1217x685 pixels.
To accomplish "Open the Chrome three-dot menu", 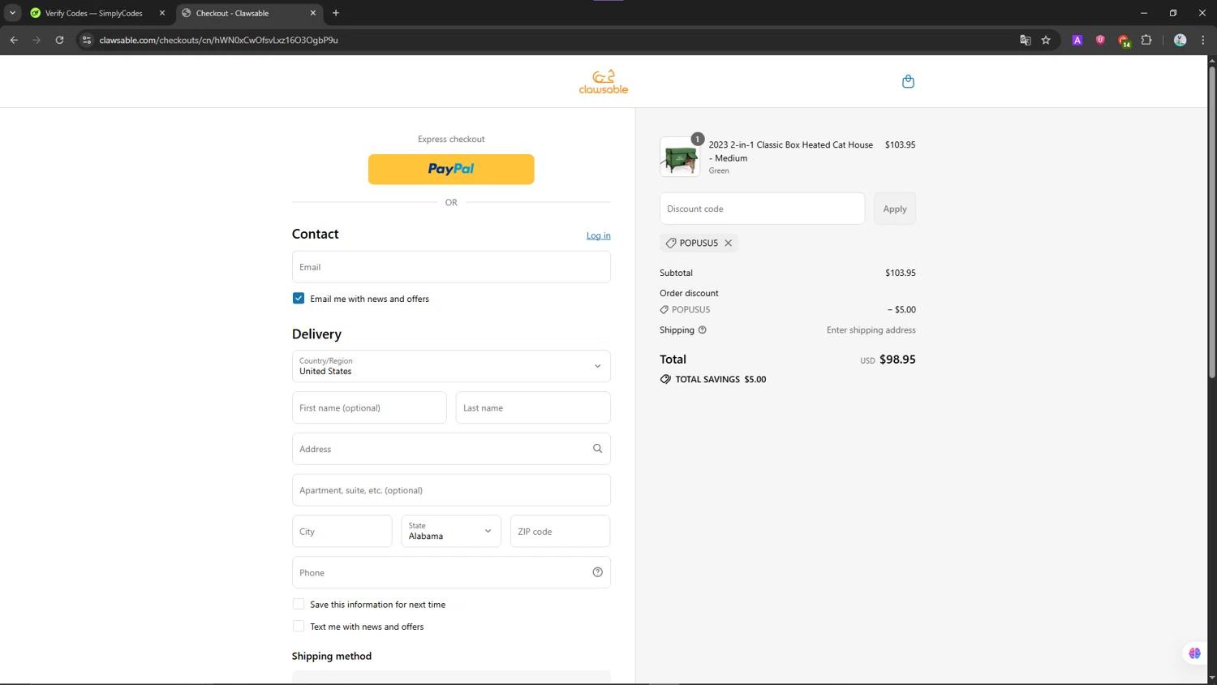I will pyautogui.click(x=1203, y=40).
